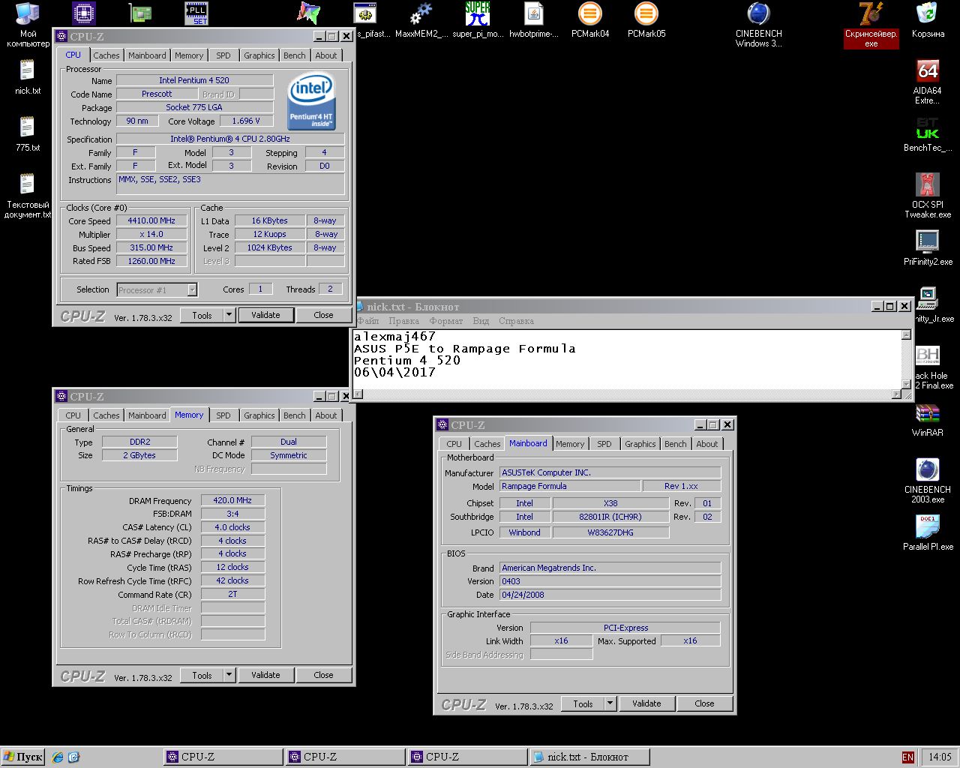This screenshot has height=768, width=960.
Task: Open WinRAR desktop icon
Action: click(x=928, y=420)
